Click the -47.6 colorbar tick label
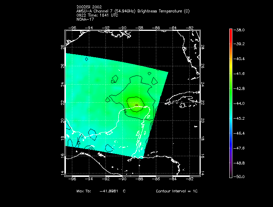273x207 pixels. click(239, 148)
